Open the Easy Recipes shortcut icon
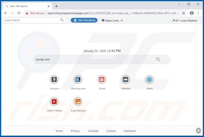 point(78,102)
